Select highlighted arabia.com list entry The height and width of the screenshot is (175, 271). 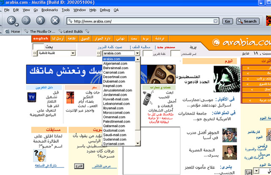tap(119, 59)
